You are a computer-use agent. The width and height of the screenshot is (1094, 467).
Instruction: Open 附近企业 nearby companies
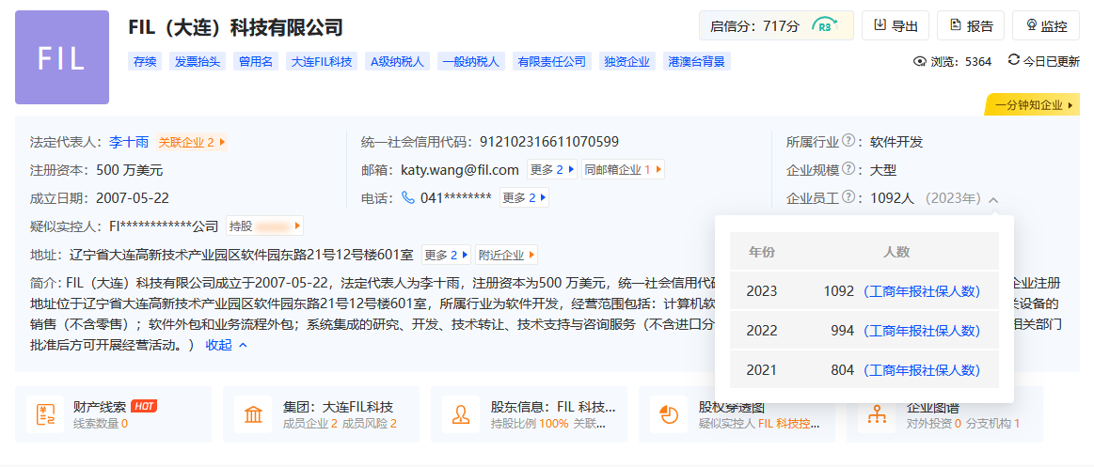tap(506, 255)
